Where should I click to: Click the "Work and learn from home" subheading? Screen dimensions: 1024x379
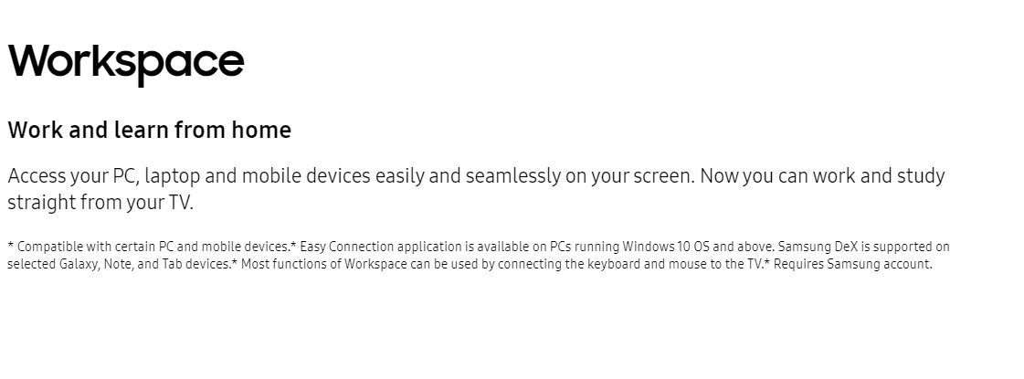coord(149,130)
